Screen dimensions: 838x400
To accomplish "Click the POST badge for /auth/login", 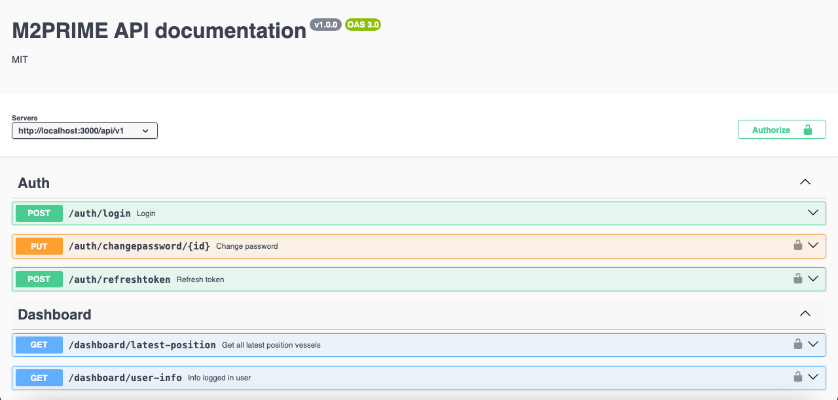I will (39, 213).
